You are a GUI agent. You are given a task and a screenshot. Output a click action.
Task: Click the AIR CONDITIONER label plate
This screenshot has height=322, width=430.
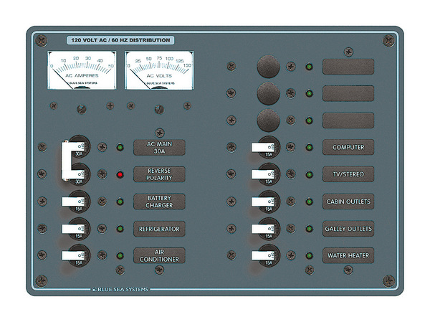(159, 255)
